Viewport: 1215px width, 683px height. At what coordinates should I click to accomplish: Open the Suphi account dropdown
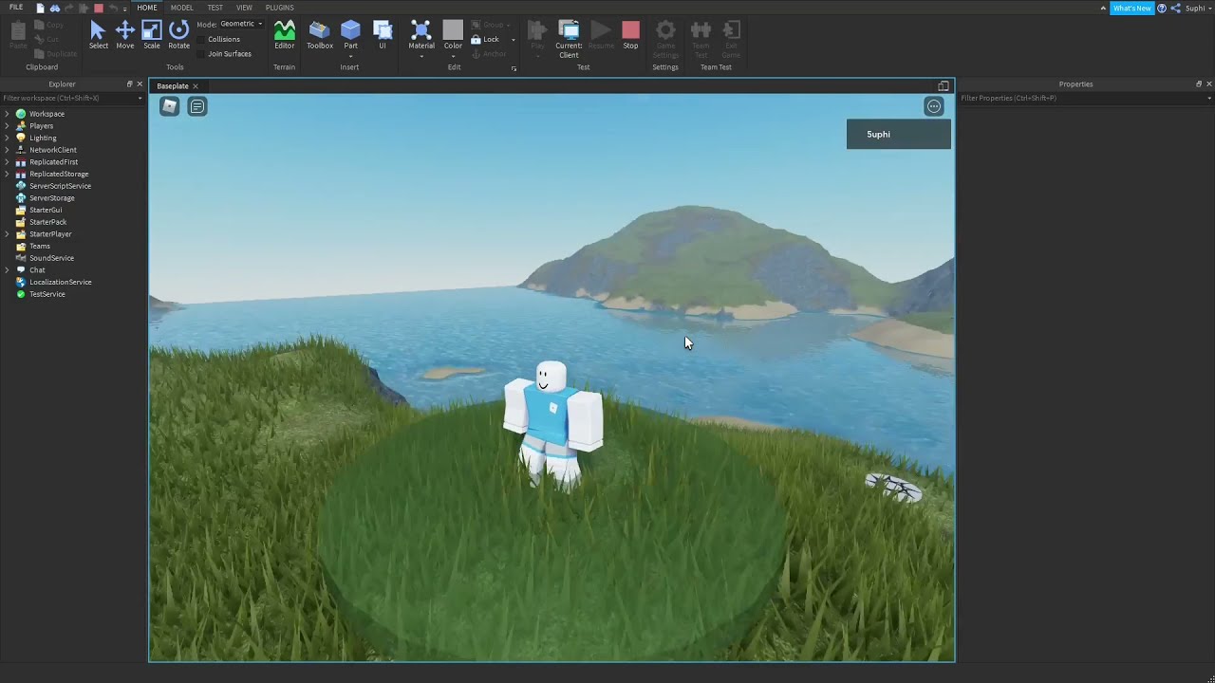point(1198,8)
